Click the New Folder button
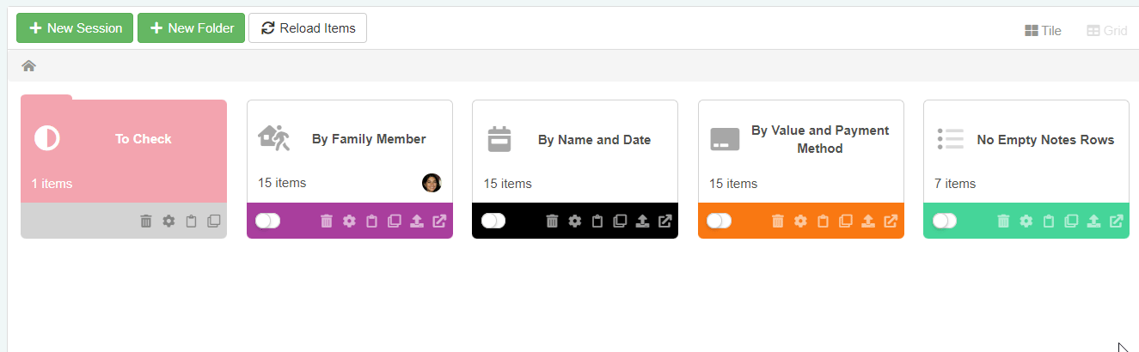The image size is (1139, 352). coord(192,28)
